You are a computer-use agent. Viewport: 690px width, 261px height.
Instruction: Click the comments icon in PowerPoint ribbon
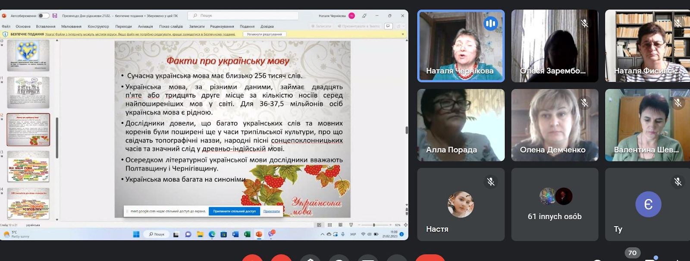pos(388,26)
